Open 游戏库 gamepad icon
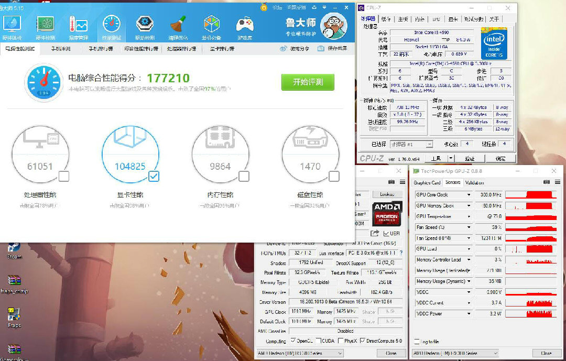 (244, 27)
